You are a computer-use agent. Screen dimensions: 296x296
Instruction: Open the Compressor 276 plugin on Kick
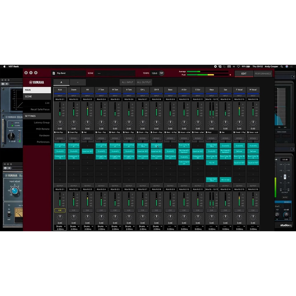tap(60, 157)
